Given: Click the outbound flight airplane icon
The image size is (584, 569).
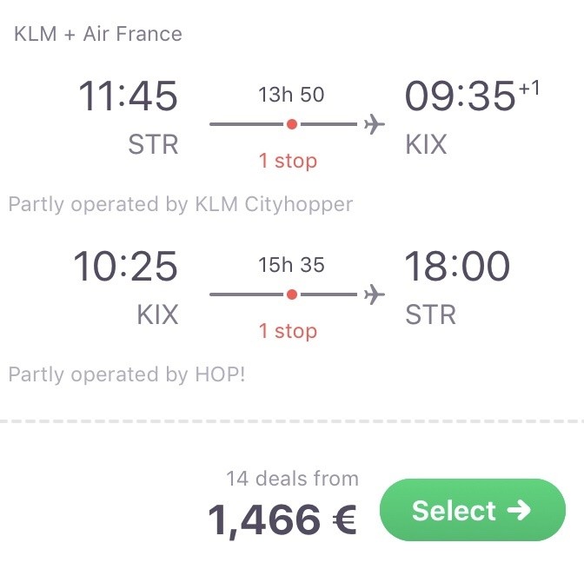Looking at the screenshot, I should pos(375,124).
